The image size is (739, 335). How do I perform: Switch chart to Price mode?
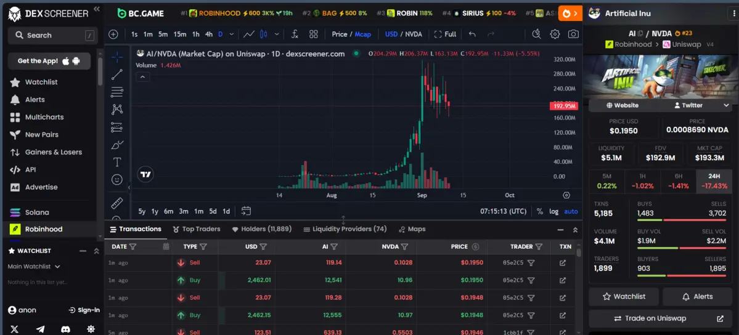[x=339, y=34]
